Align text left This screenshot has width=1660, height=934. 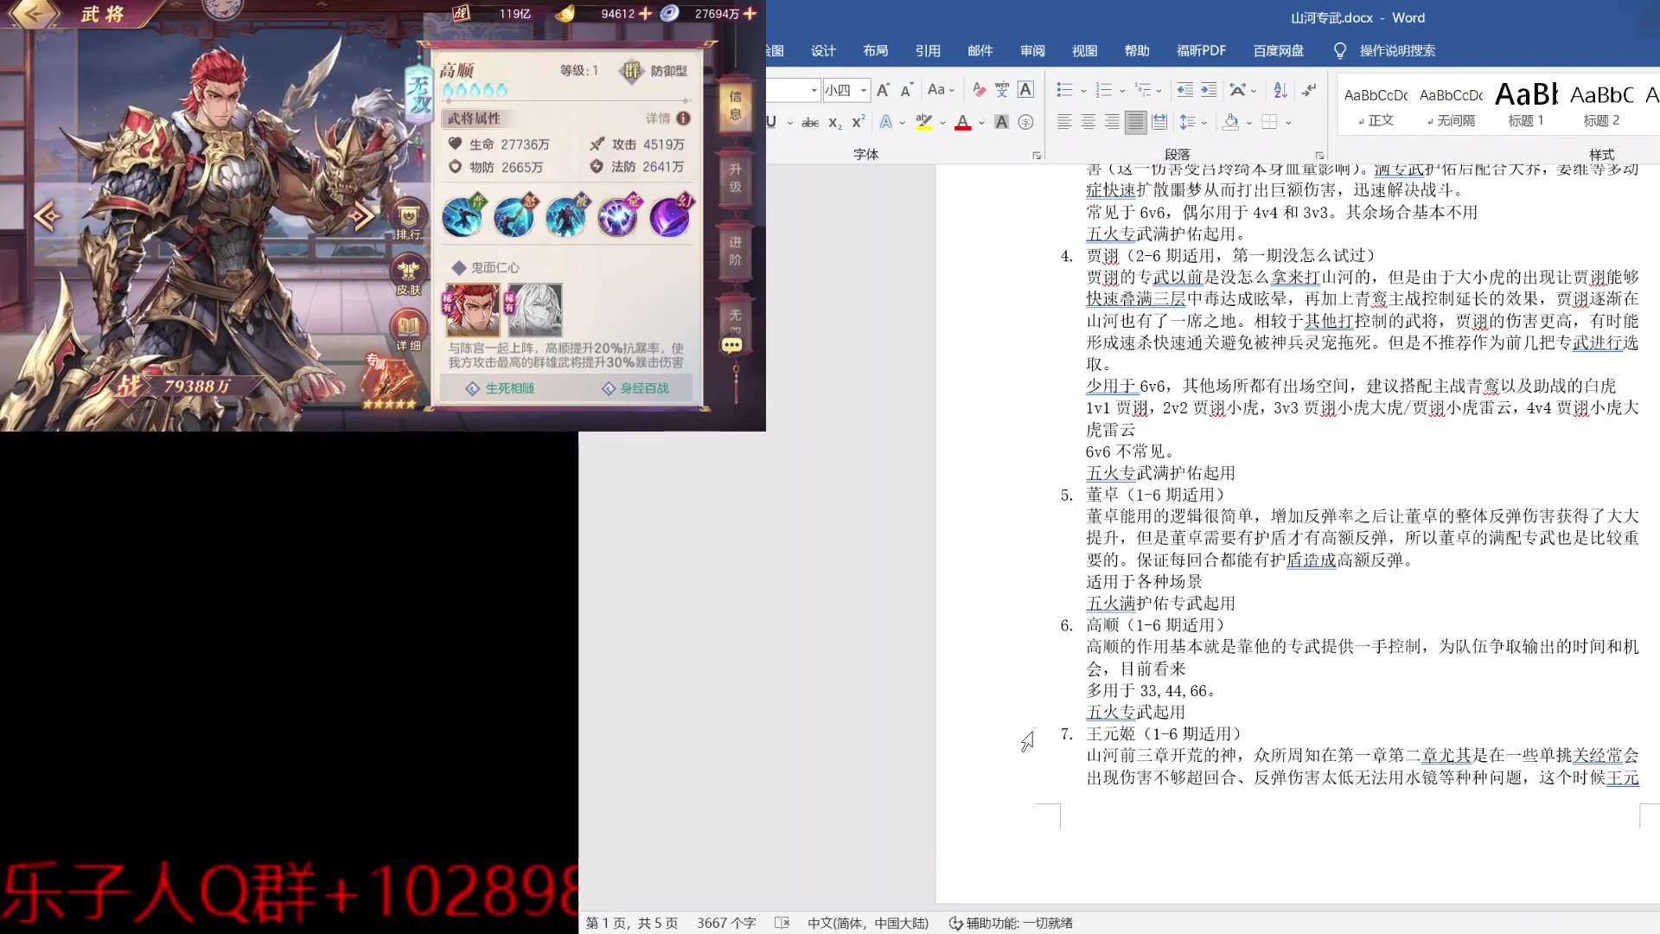(x=1064, y=123)
